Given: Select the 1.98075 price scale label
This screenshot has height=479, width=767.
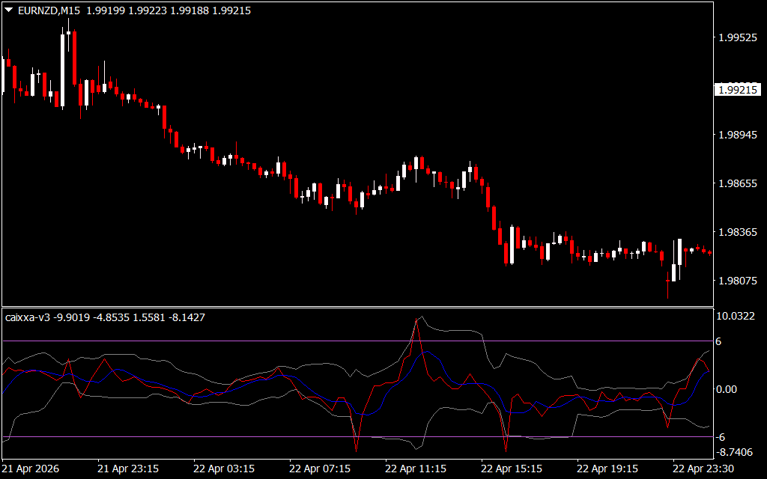Looking at the screenshot, I should click(x=737, y=281).
